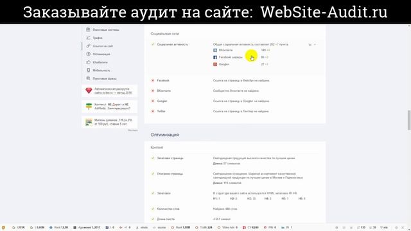The width and height of the screenshot is (411, 231).
Task: Click the SEO toolbar logo icon
Action: point(3,228)
